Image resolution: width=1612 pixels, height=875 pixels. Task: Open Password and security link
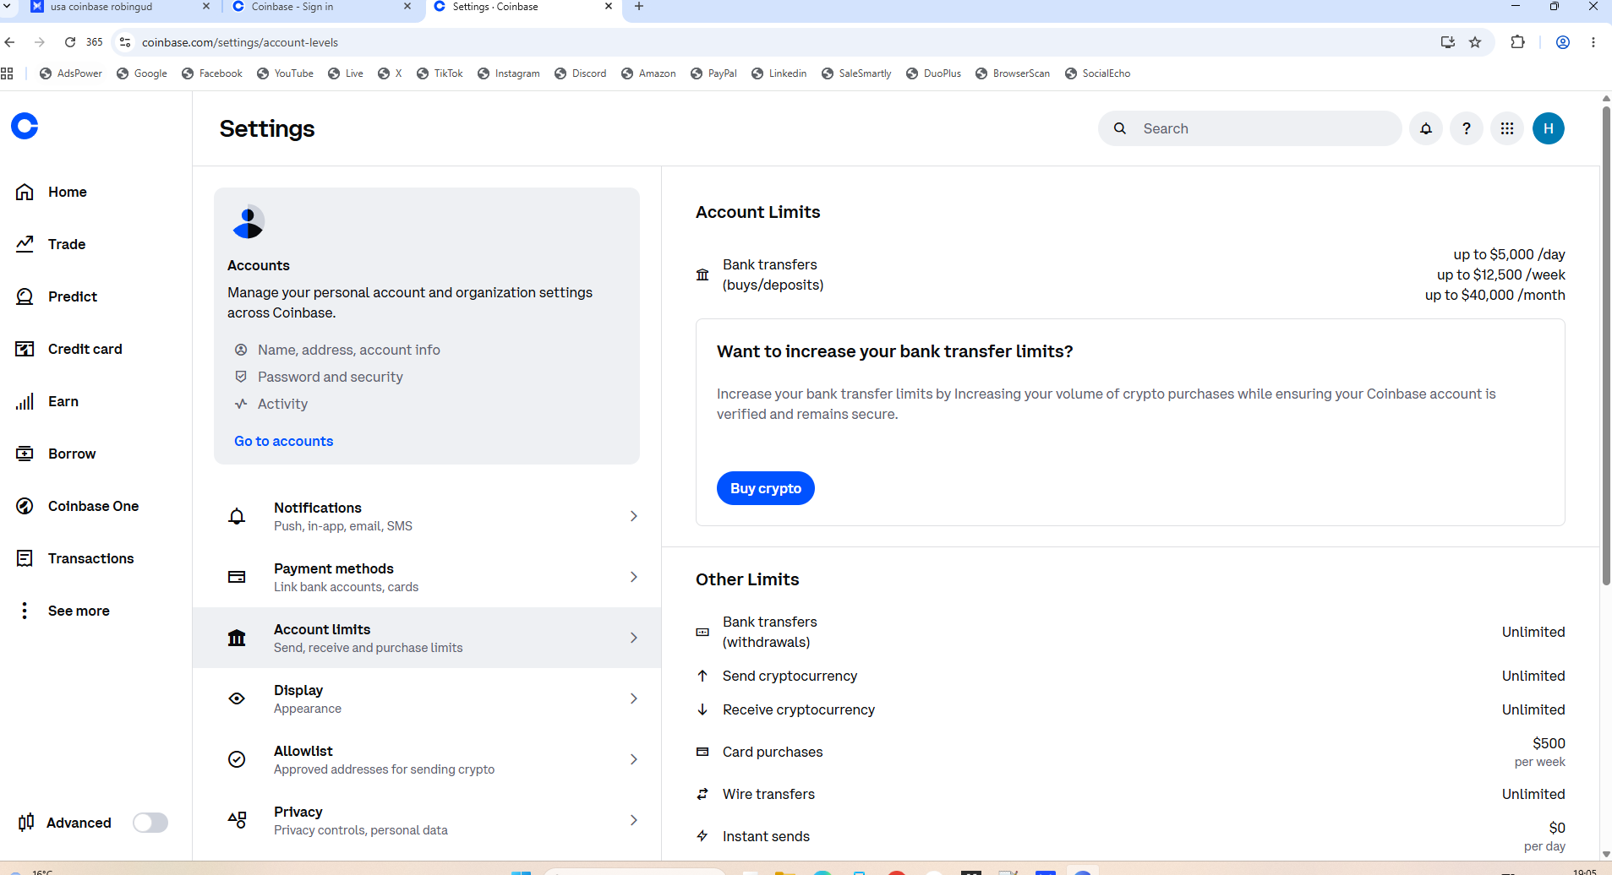coord(331,377)
